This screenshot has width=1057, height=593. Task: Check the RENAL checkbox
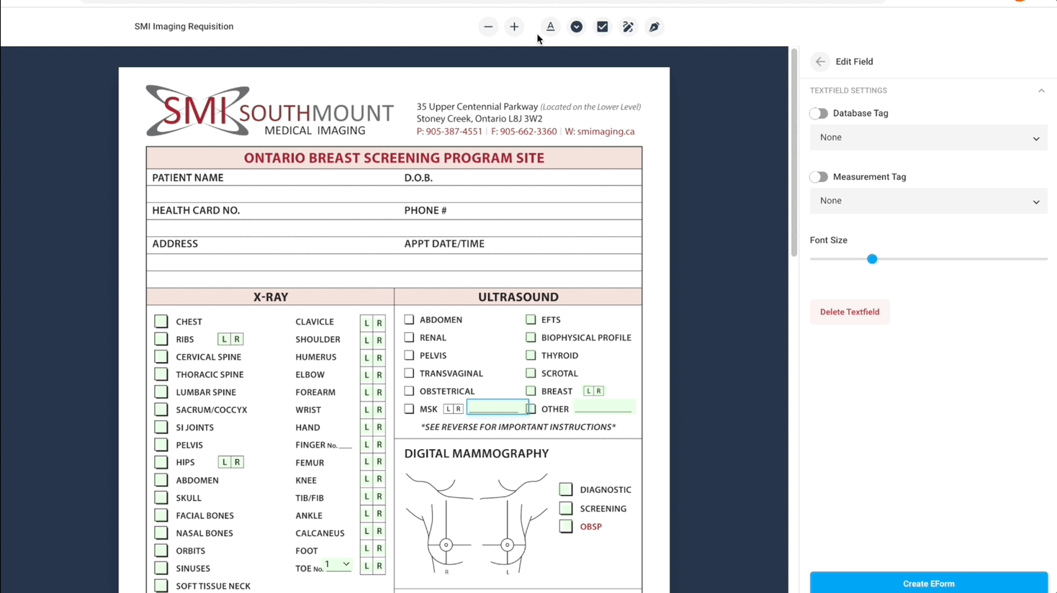[x=409, y=337]
